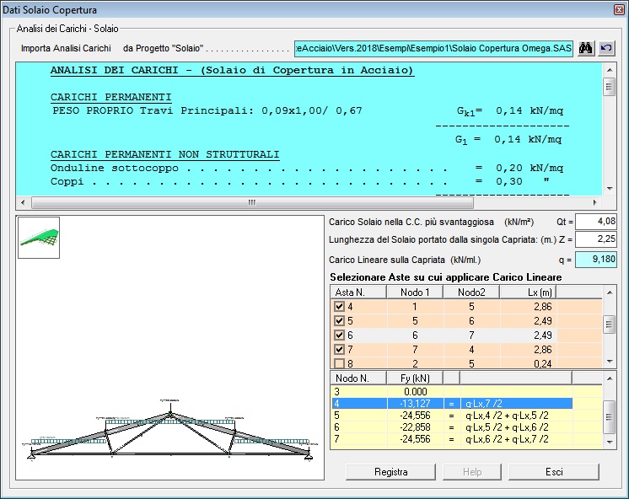This screenshot has width=629, height=499.
Task: Click the node forces scroll down arrow
Action: pyautogui.click(x=610, y=442)
